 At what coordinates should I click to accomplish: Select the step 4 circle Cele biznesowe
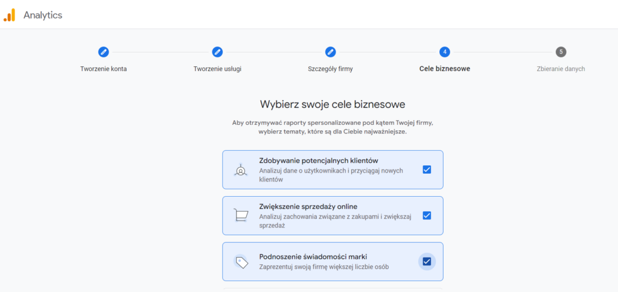[x=445, y=52]
